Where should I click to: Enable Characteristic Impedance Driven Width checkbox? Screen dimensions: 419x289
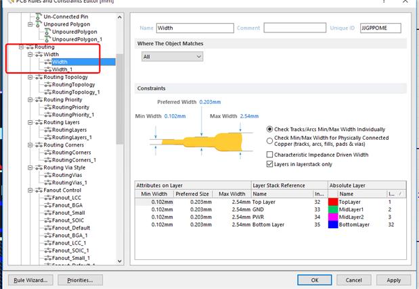[271, 155]
